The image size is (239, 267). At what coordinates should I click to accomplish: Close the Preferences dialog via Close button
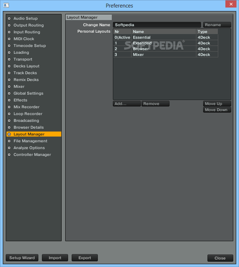(220, 258)
